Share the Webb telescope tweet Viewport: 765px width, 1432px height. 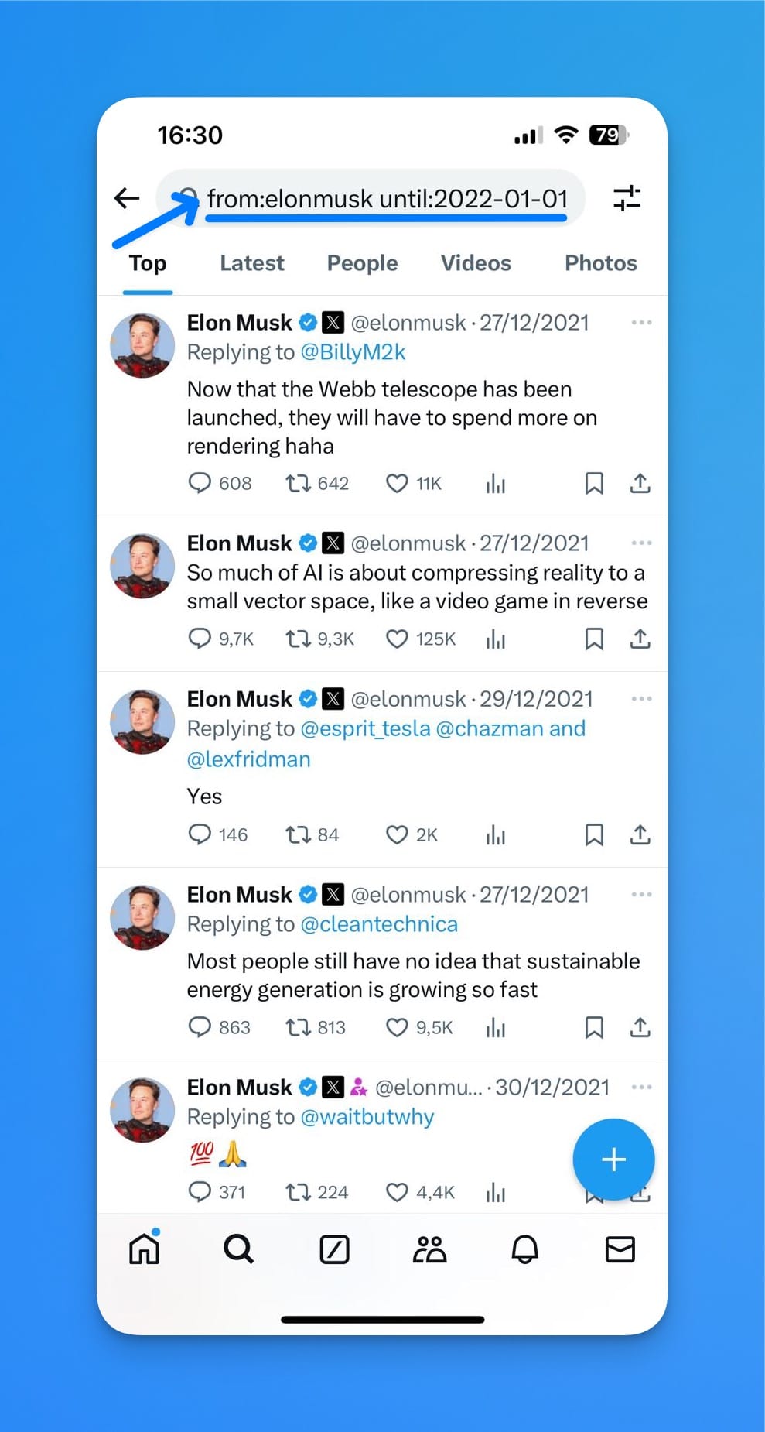coord(640,483)
